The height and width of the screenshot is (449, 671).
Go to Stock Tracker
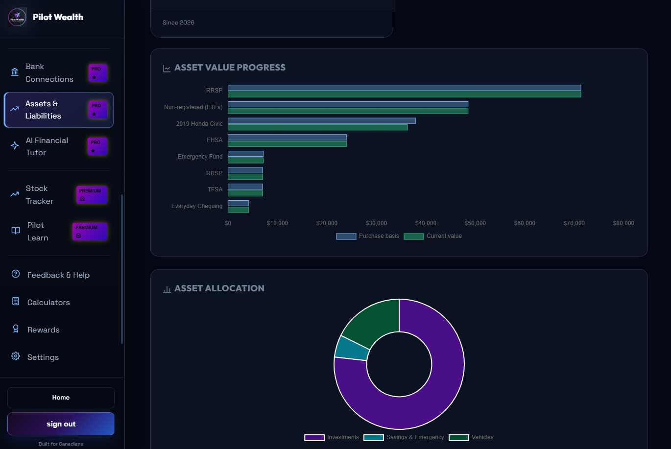click(x=59, y=194)
